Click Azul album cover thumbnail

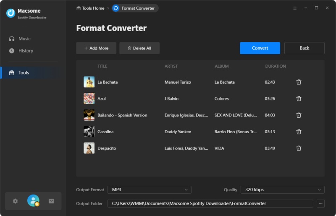point(89,98)
